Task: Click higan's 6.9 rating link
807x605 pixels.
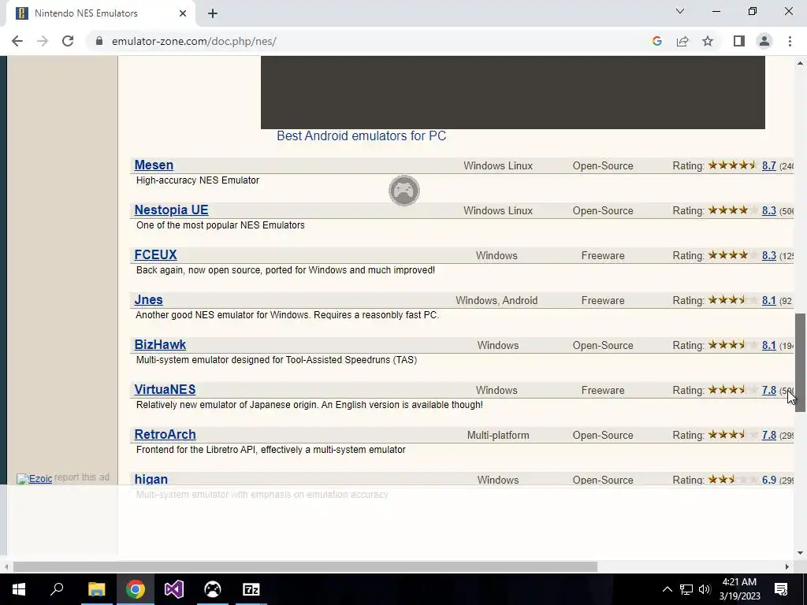Action: coord(769,480)
